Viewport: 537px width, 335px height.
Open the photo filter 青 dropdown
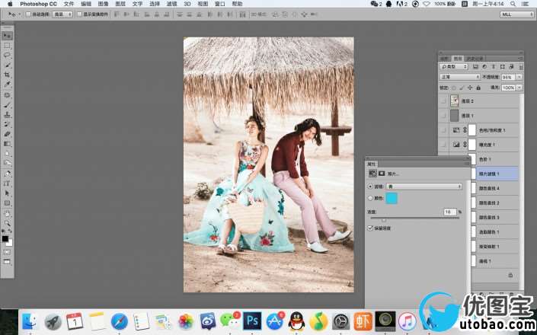(424, 187)
